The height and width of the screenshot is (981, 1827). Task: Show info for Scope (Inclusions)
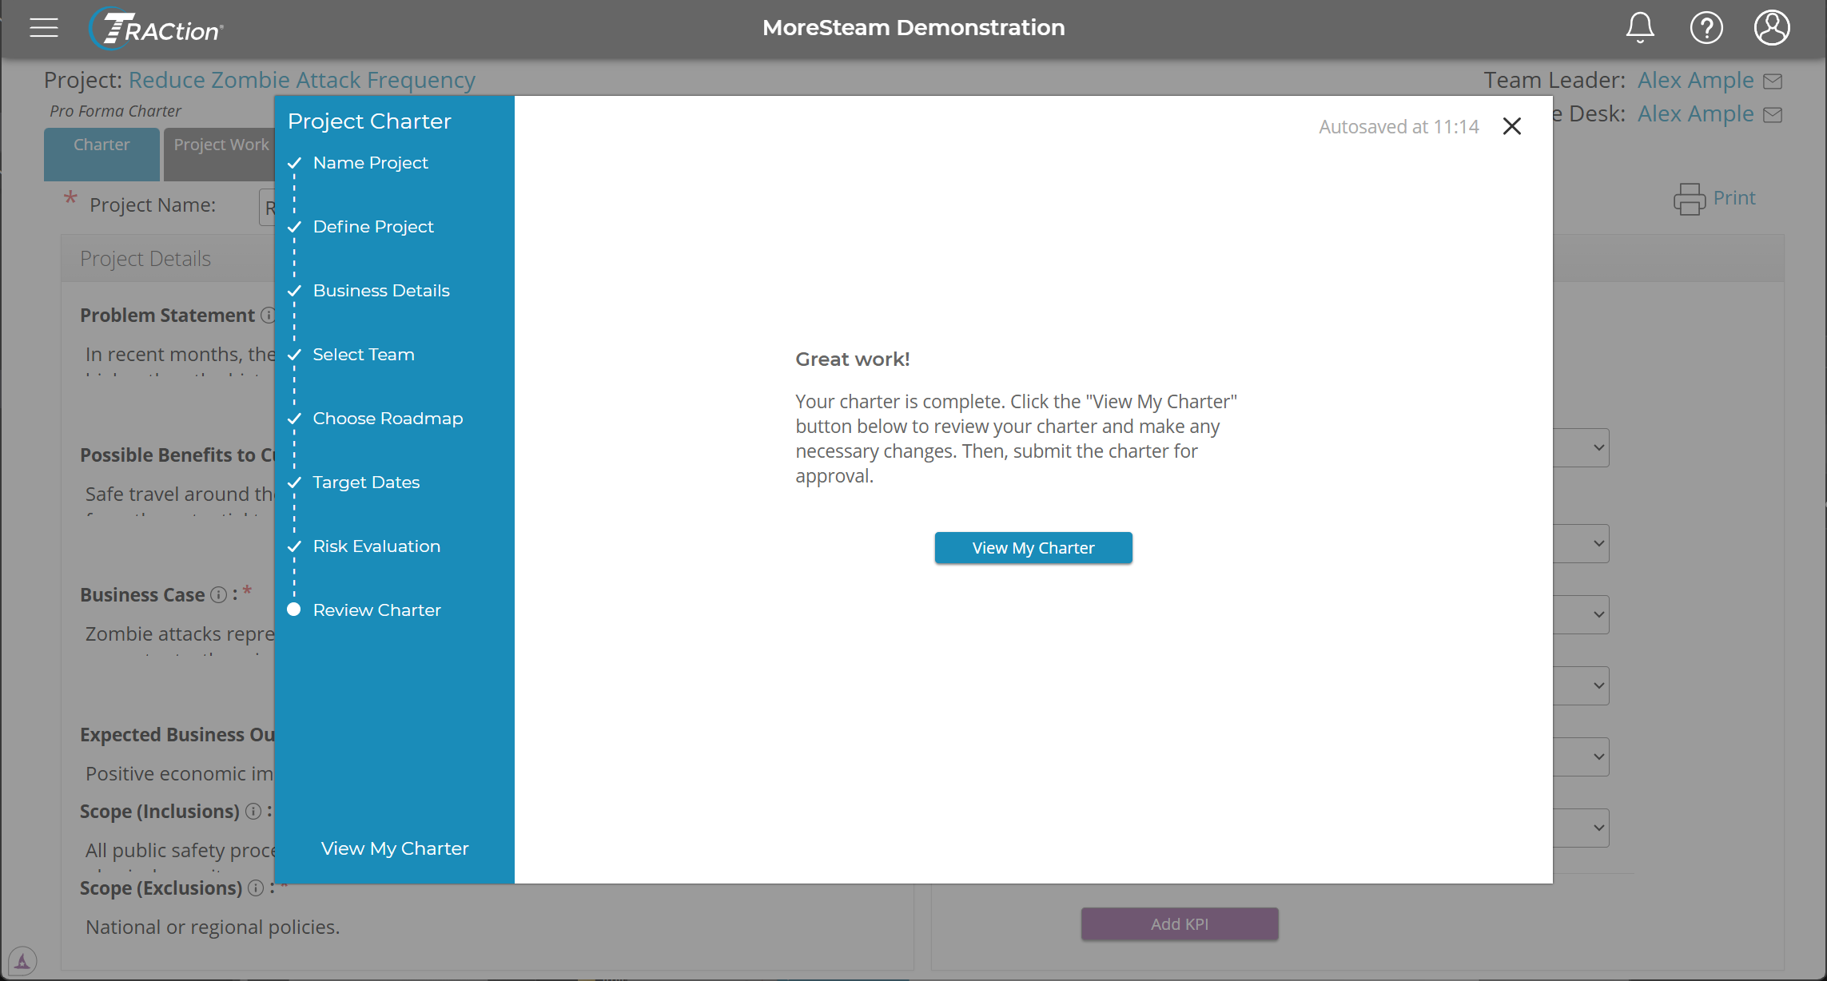click(x=253, y=812)
